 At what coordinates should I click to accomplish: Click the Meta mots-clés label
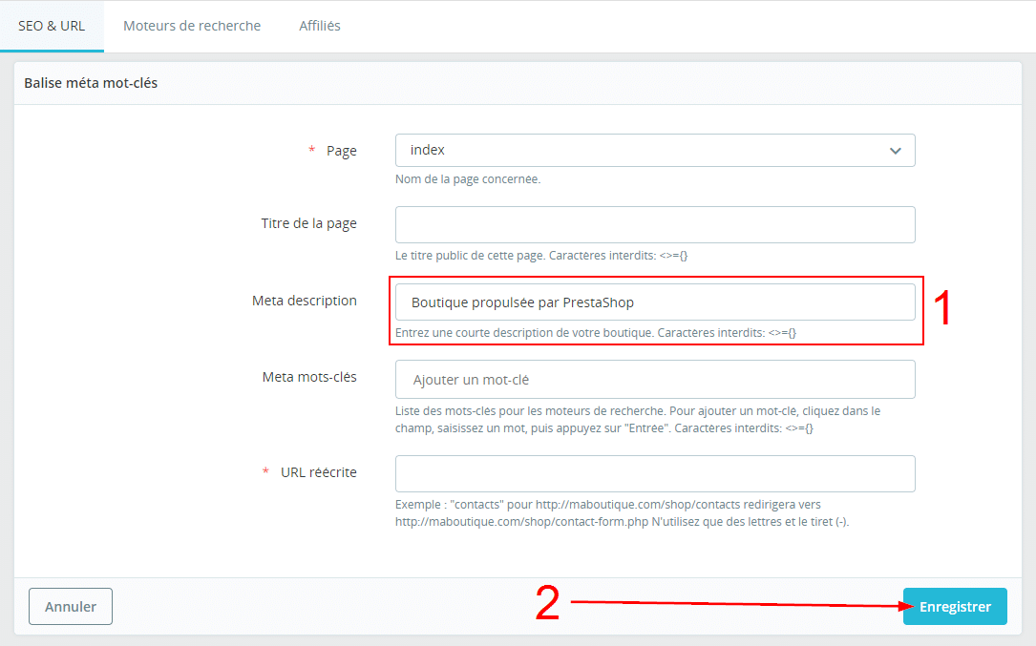309,377
